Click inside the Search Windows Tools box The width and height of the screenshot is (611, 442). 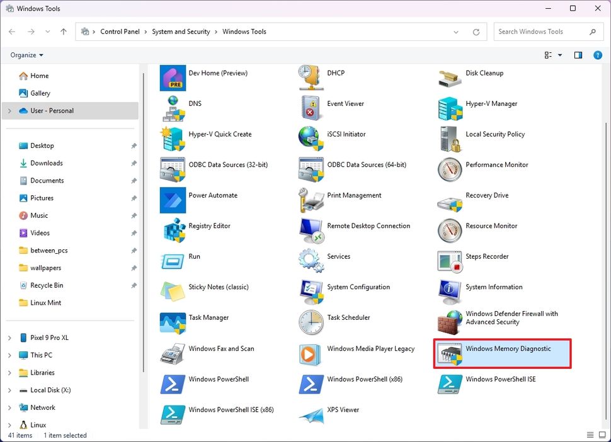point(542,31)
